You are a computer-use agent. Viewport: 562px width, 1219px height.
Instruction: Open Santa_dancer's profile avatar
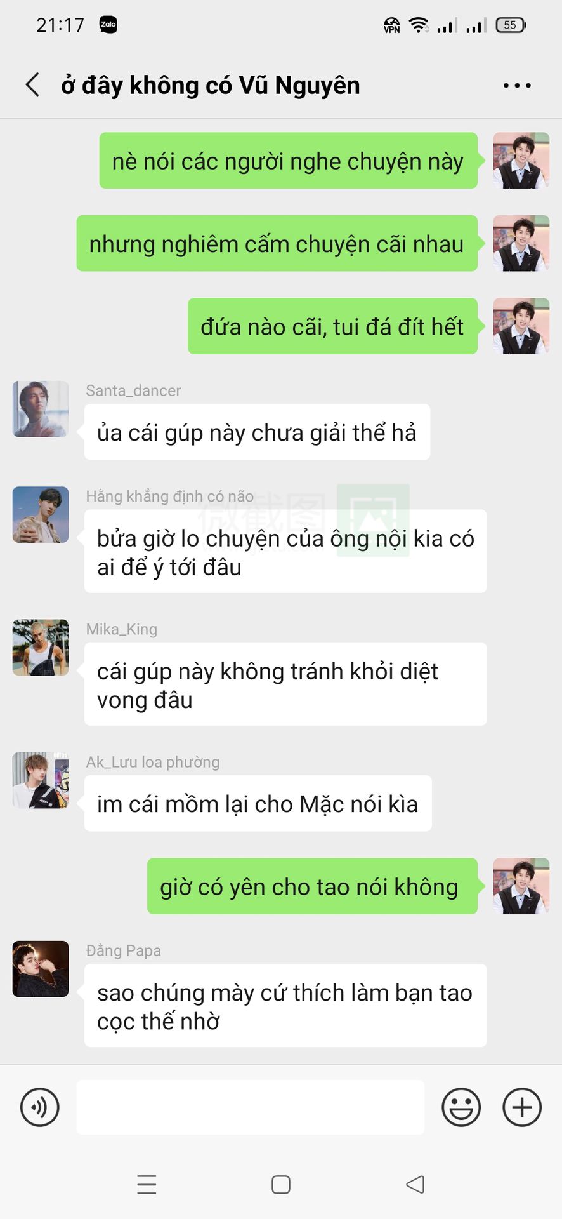coord(41,409)
